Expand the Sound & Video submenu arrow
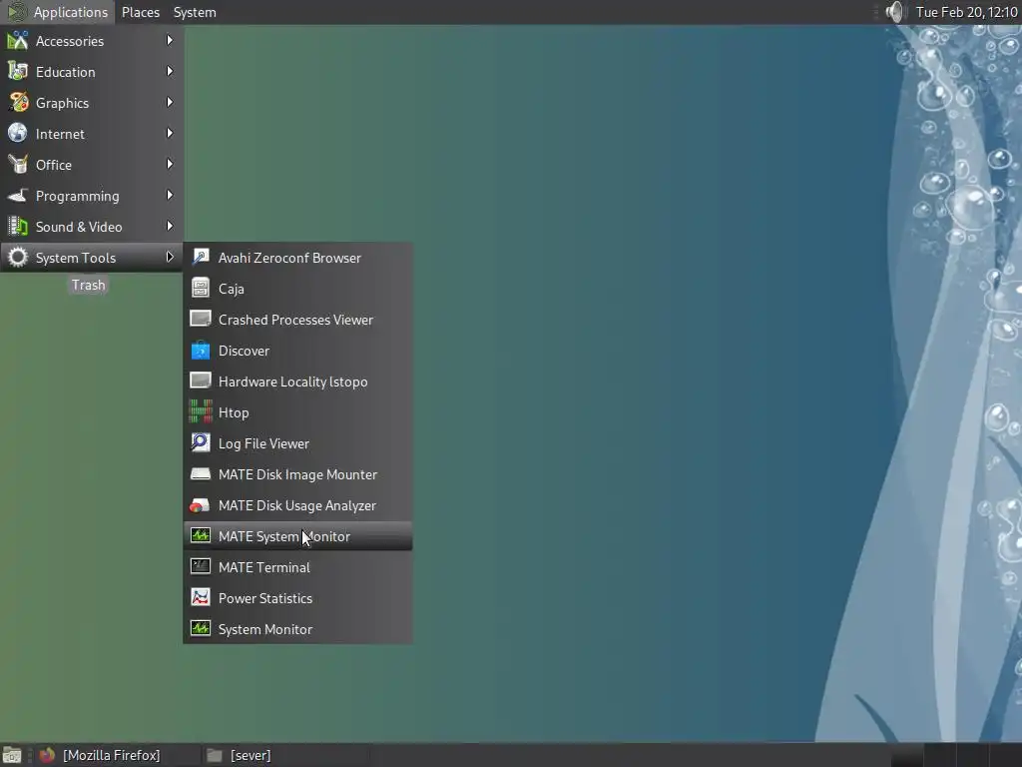 point(170,227)
